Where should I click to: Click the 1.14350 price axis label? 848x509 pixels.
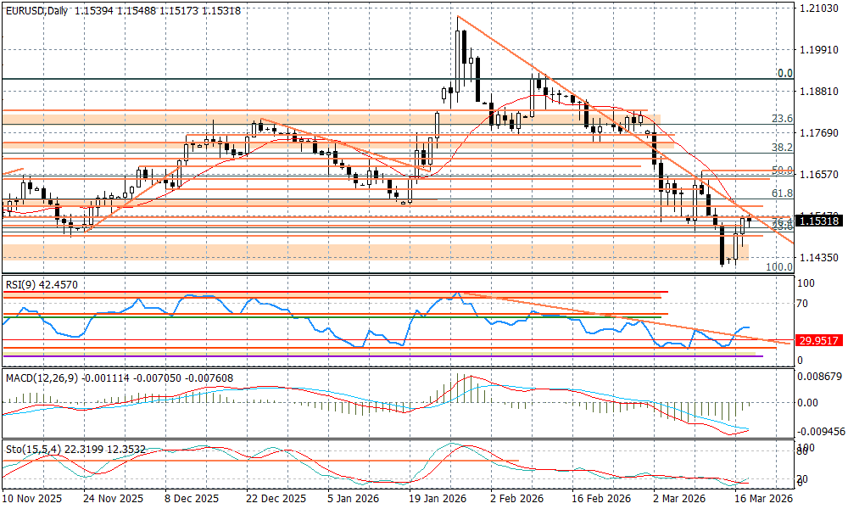click(819, 258)
